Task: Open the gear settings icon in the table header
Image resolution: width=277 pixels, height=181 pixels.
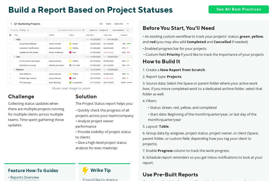Action: [10, 35]
